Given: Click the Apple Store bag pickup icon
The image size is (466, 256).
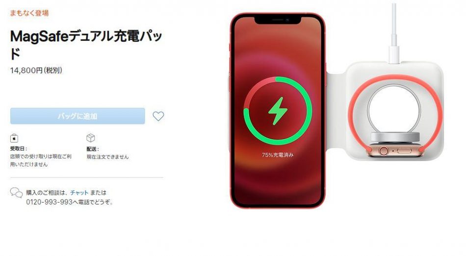Looking at the screenshot, I should (x=14, y=138).
